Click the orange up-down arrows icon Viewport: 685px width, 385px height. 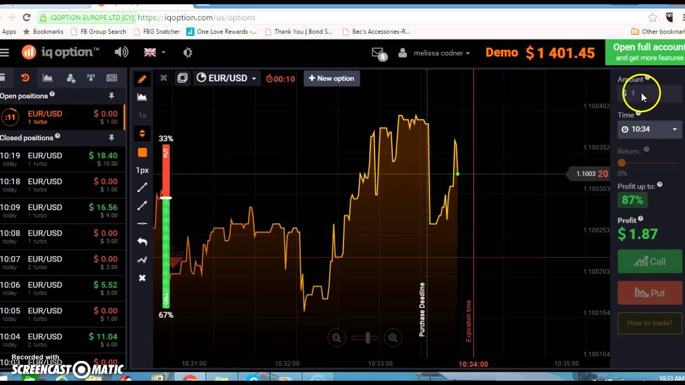(142, 133)
